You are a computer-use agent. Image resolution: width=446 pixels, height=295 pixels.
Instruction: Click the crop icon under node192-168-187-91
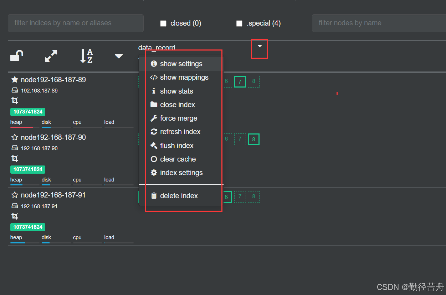pos(15,216)
